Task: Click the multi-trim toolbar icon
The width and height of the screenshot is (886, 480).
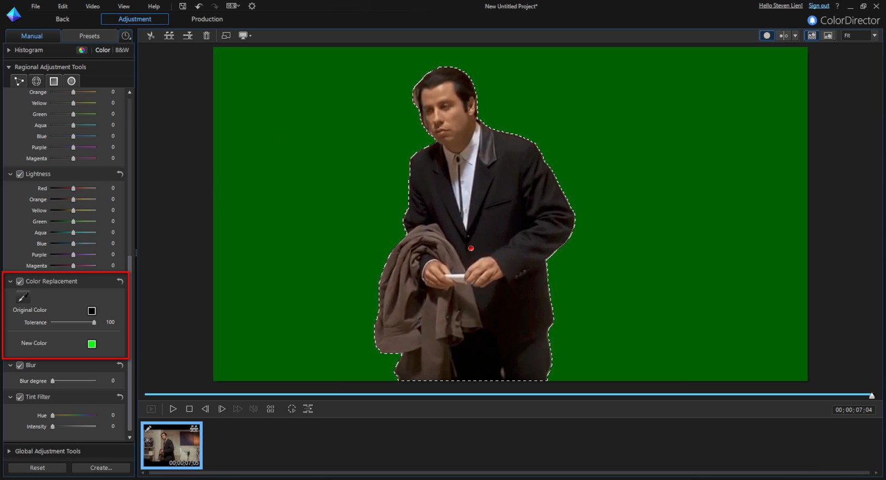Action: 169,35
